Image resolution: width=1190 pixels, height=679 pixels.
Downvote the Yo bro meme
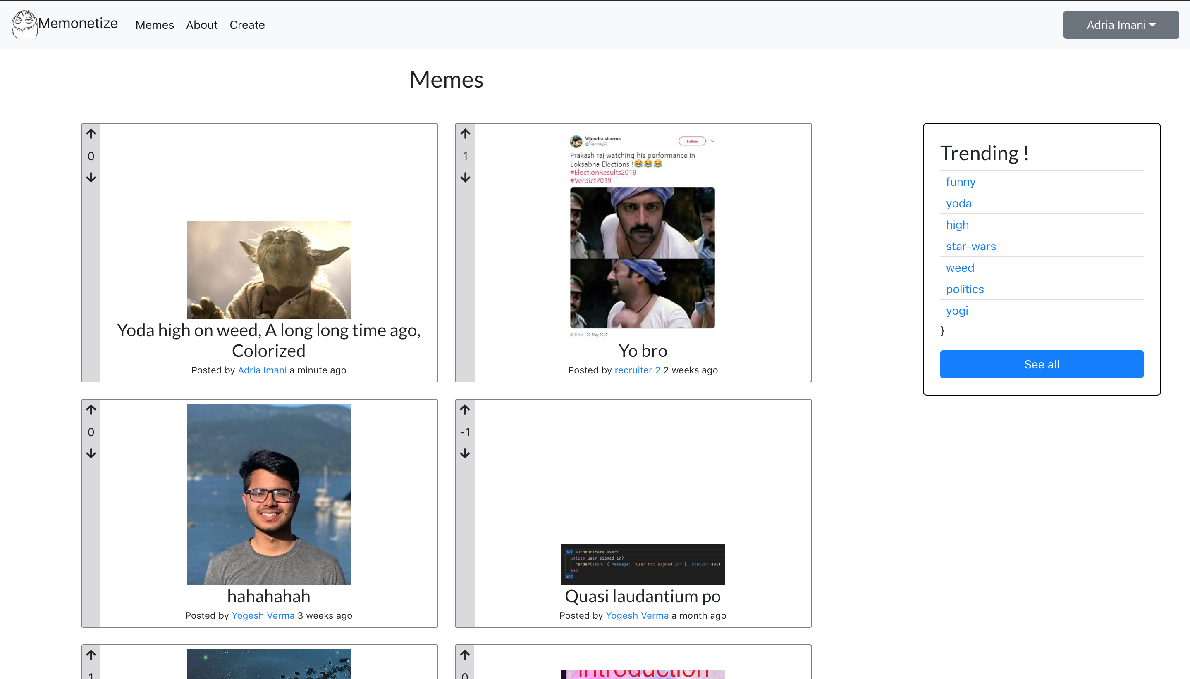pos(465,177)
